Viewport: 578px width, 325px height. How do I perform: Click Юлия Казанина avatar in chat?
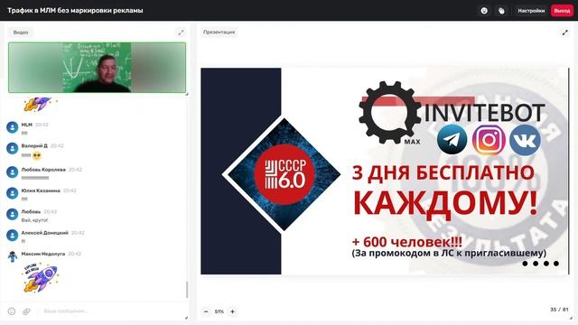click(x=12, y=193)
